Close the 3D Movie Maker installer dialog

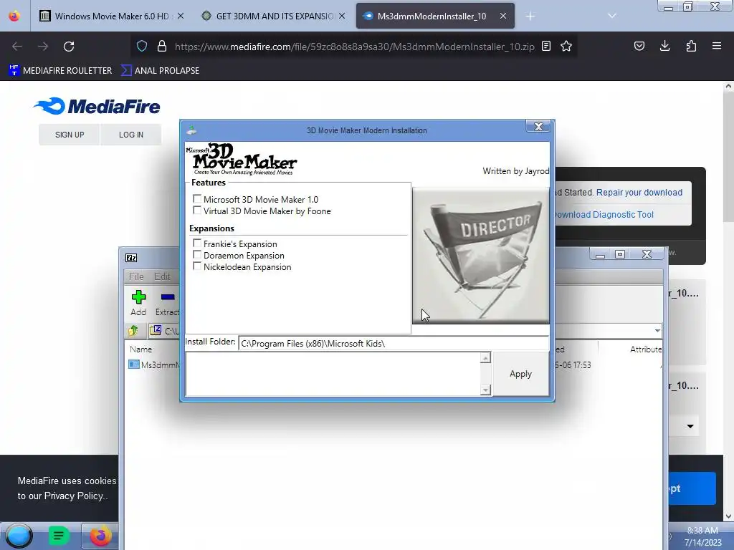click(538, 126)
